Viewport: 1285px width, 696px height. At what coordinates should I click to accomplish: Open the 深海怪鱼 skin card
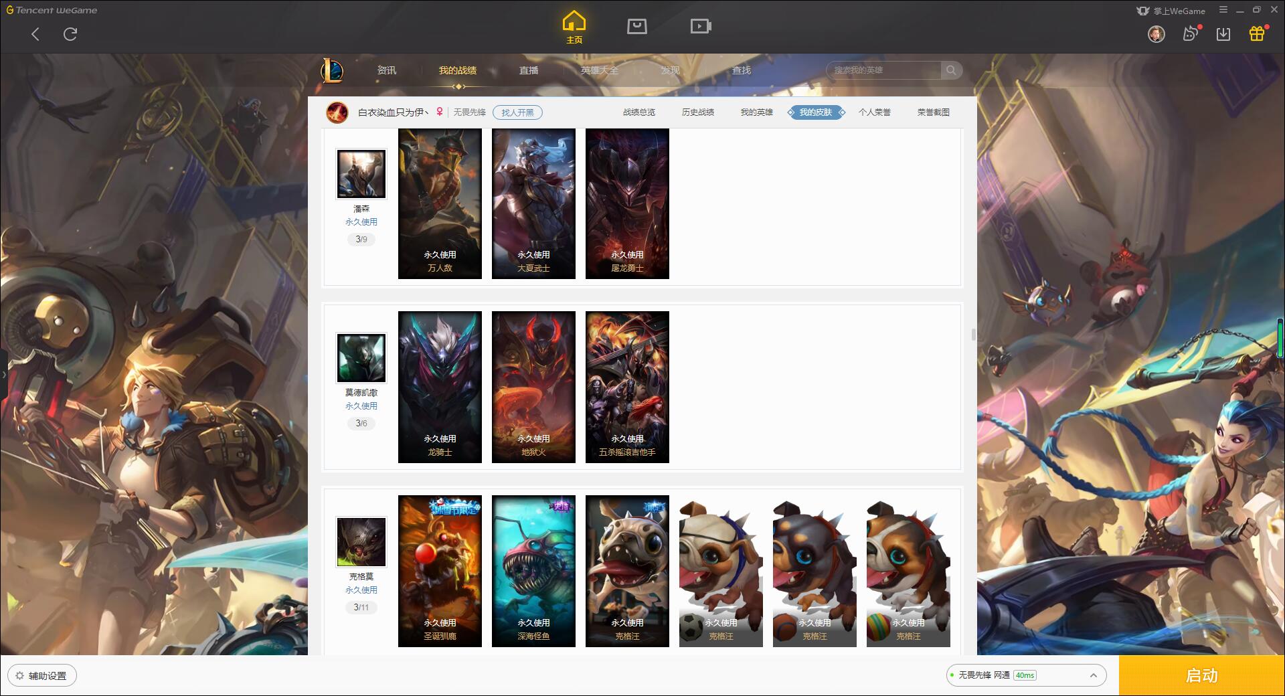[533, 571]
